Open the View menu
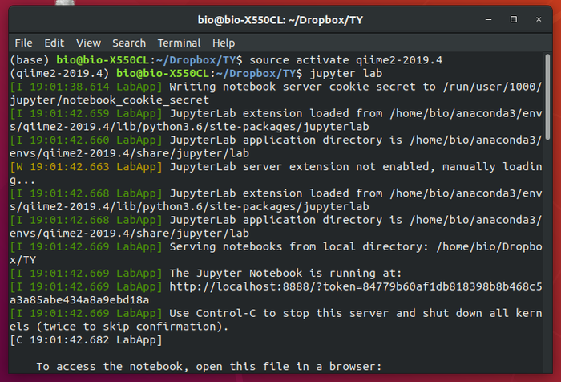Screen dimensions: 561x382 [88, 43]
